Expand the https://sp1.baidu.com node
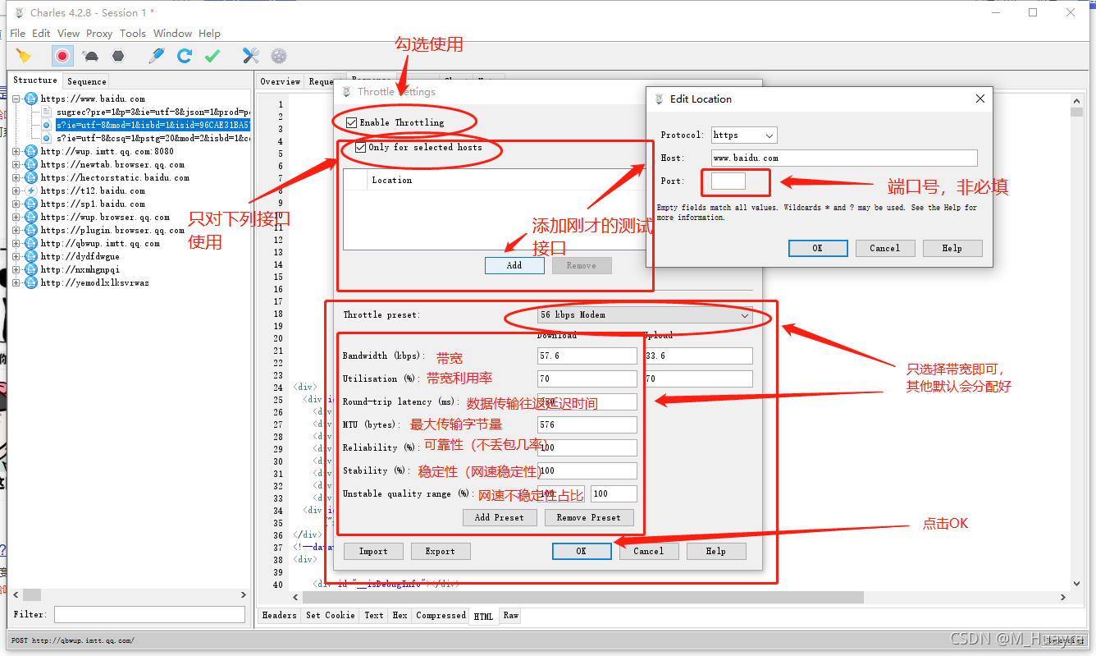 [16, 204]
